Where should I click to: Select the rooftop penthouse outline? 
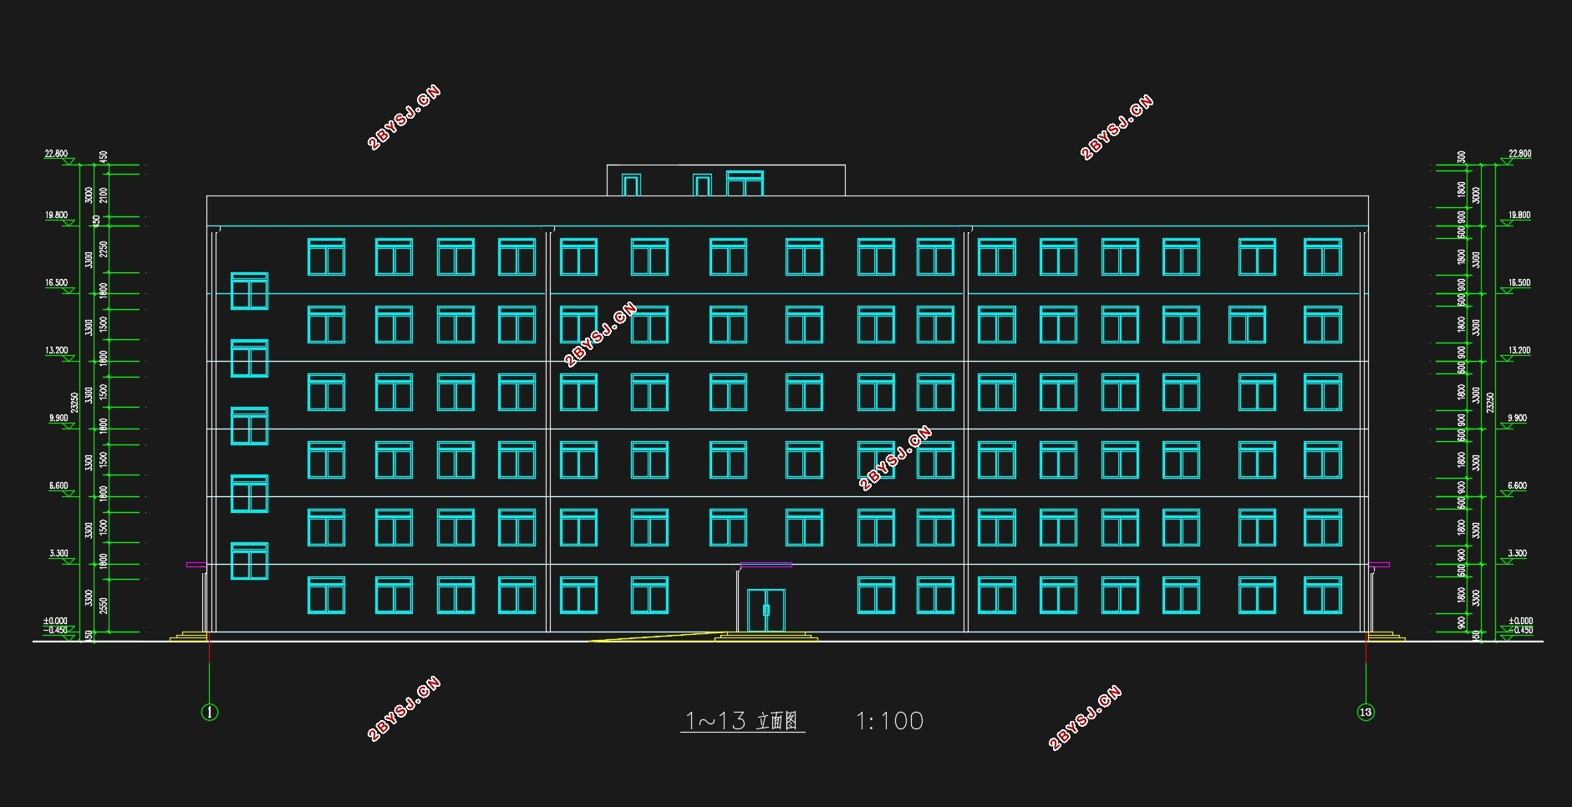pyautogui.click(x=726, y=180)
